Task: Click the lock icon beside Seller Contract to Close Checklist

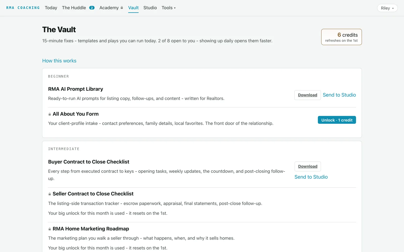Action: point(50,194)
